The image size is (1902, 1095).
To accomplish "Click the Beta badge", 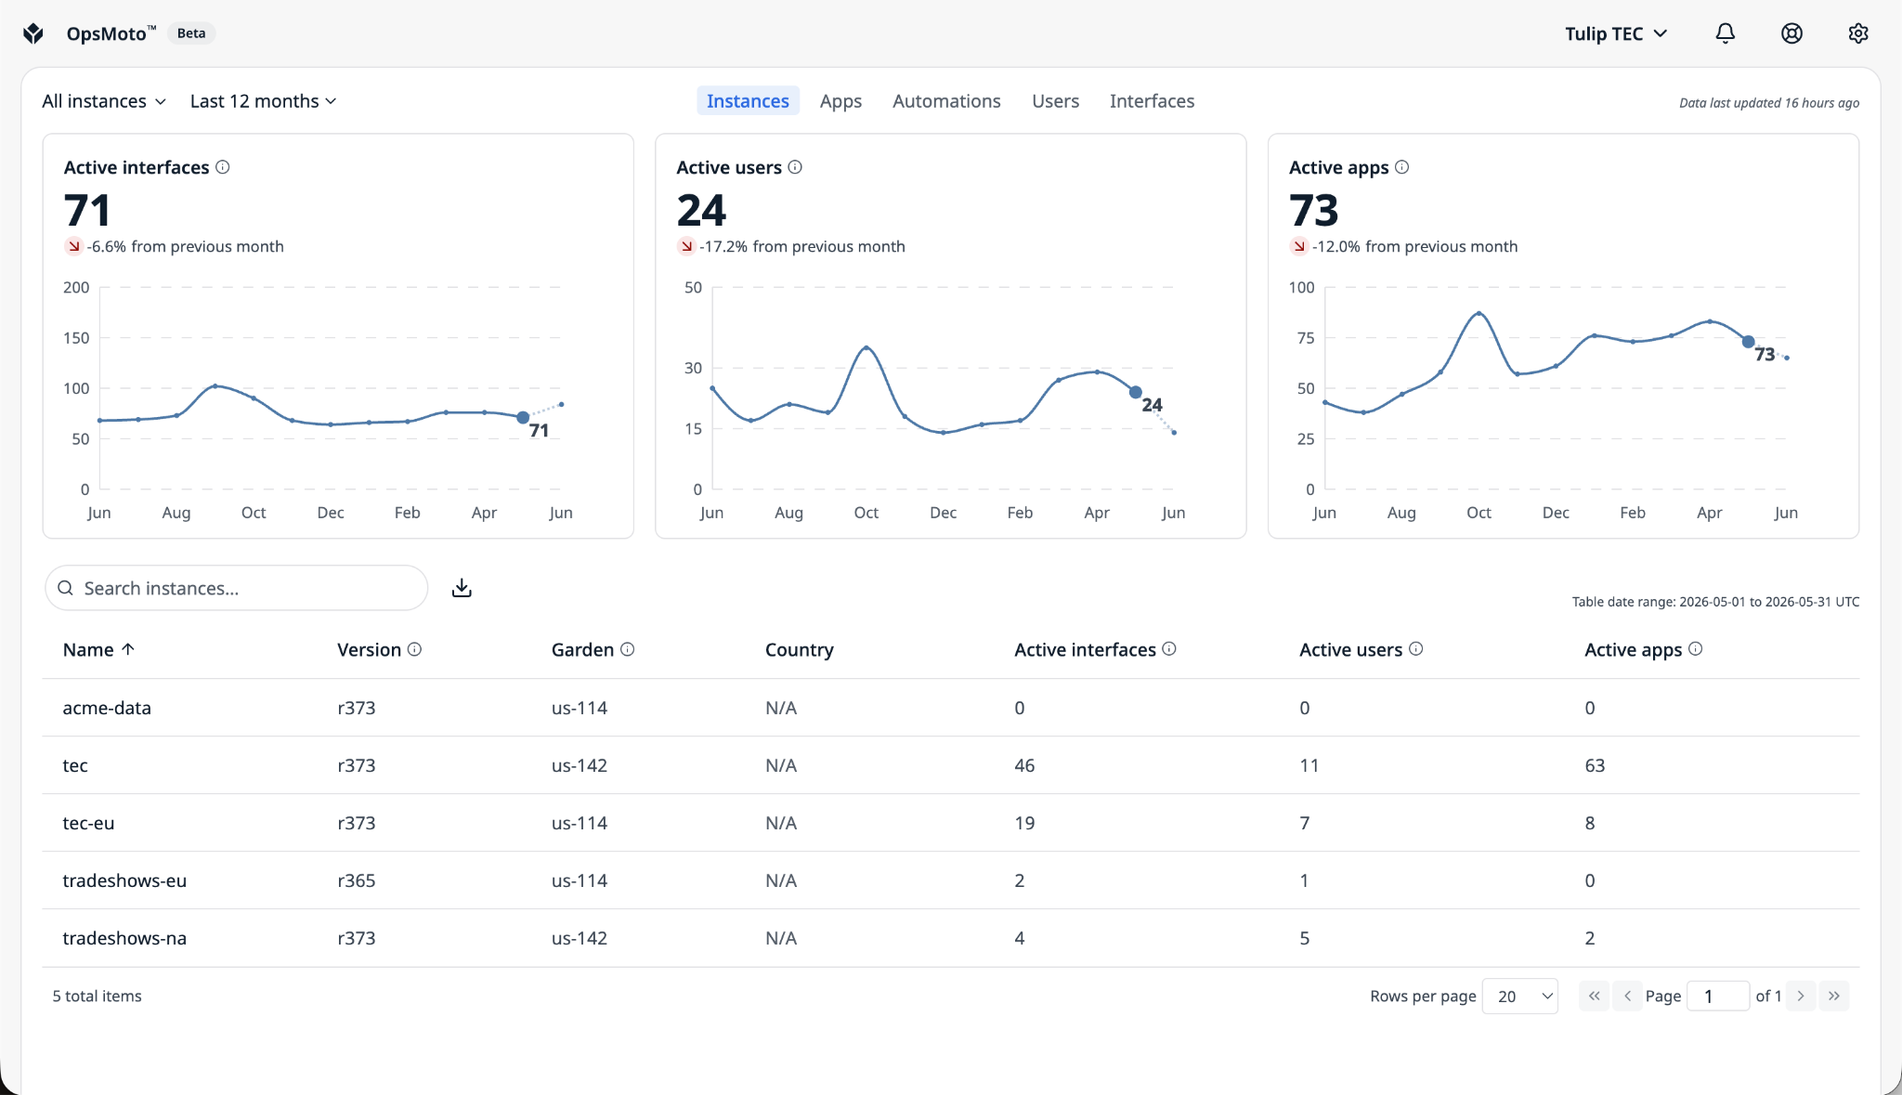I will click(191, 33).
